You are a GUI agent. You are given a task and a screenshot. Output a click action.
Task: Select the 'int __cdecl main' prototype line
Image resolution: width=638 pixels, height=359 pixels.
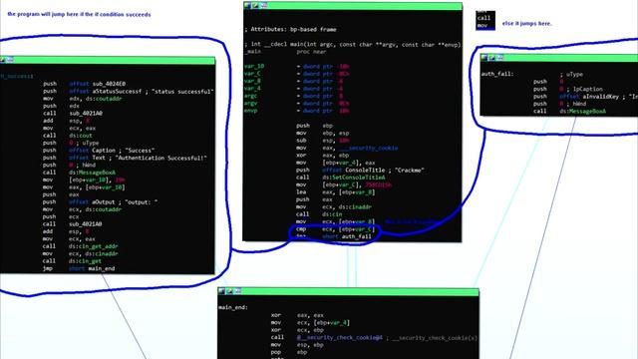click(352, 44)
